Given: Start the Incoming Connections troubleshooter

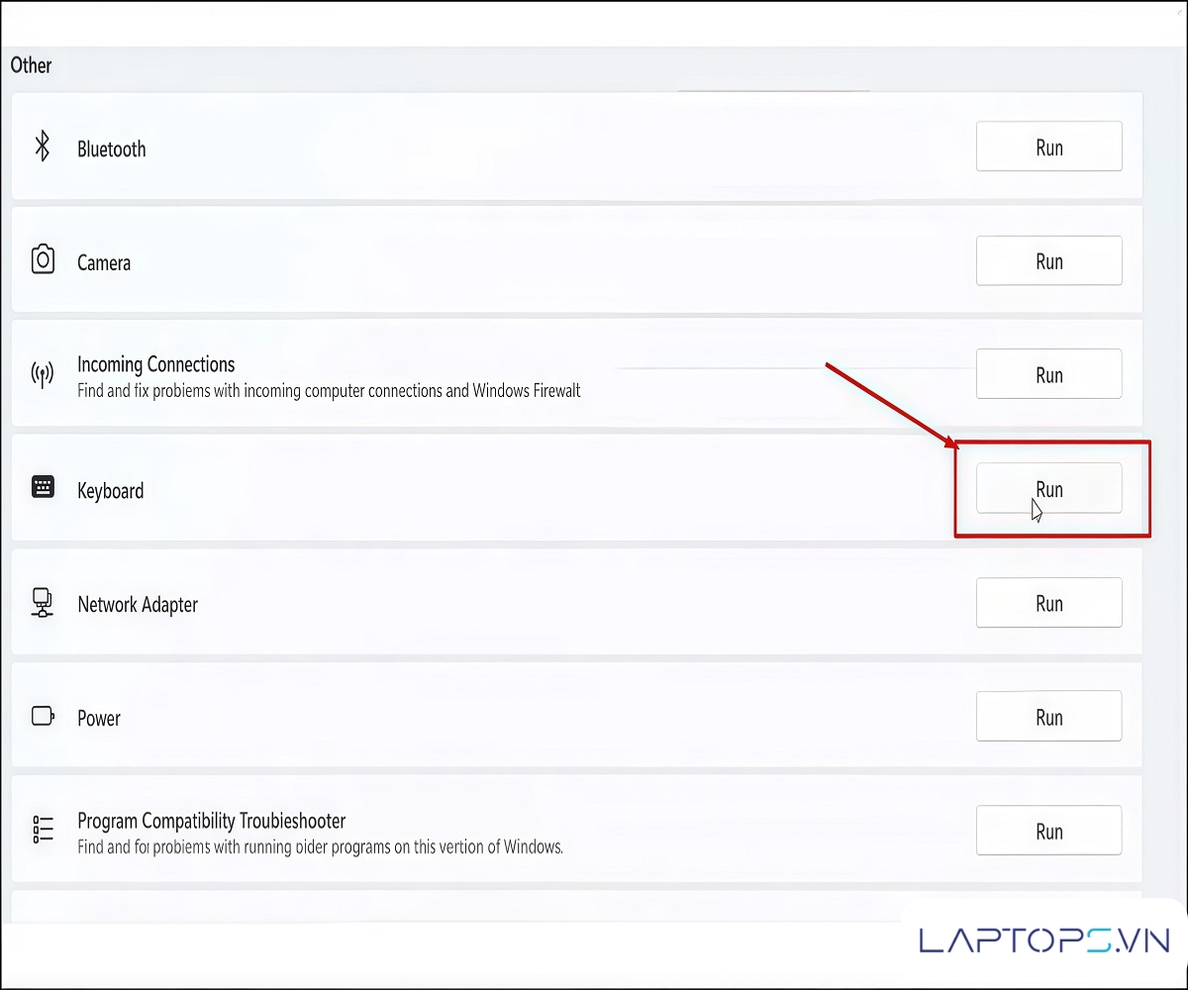Looking at the screenshot, I should (1048, 375).
